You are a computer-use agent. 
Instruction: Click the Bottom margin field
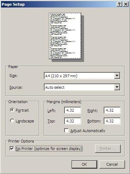tap(112, 121)
